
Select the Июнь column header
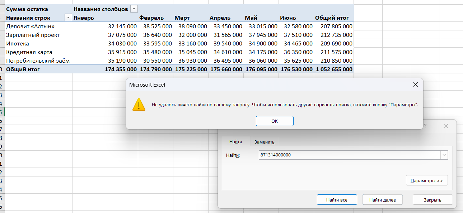coord(296,18)
